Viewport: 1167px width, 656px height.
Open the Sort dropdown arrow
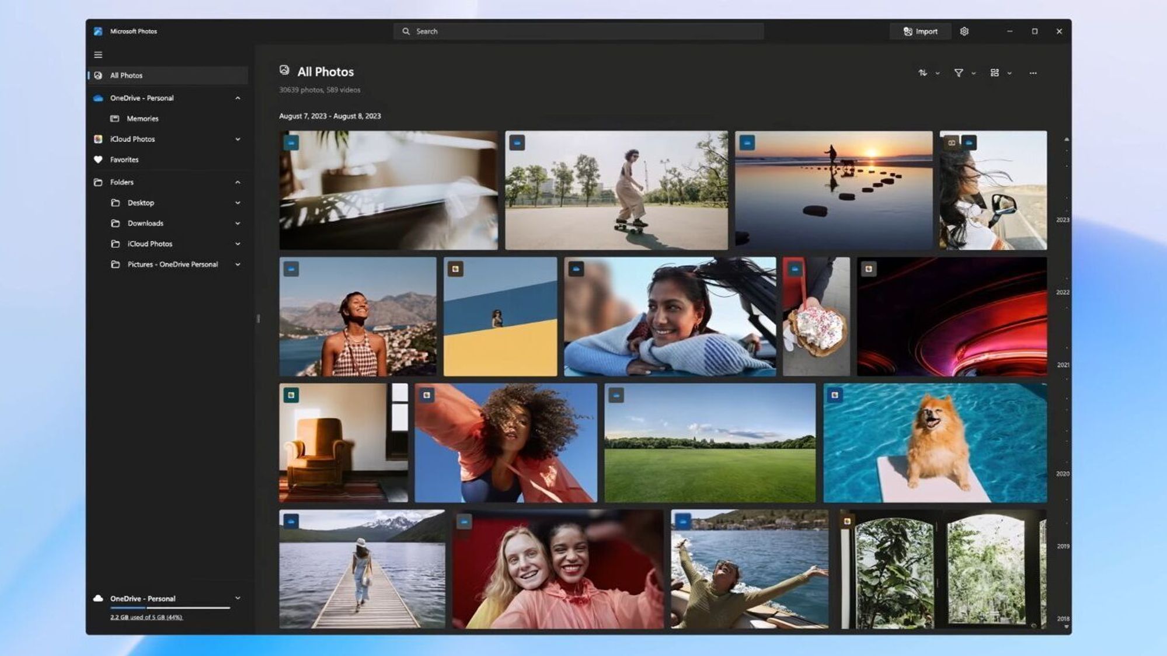(x=938, y=74)
